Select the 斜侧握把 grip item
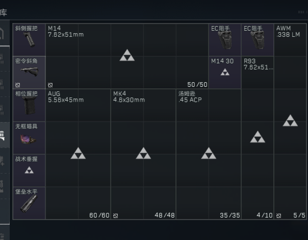Image resolution: width=308 pixels, height=240 pixels. [29, 40]
